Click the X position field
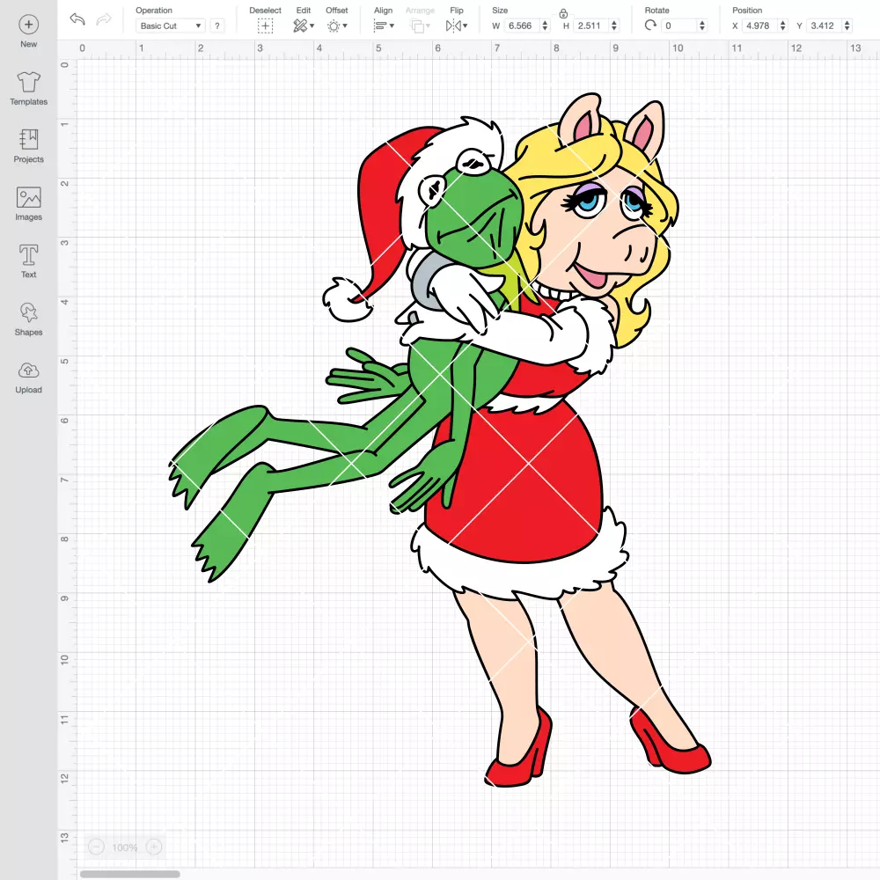Screen dimensions: 880x880 point(760,26)
